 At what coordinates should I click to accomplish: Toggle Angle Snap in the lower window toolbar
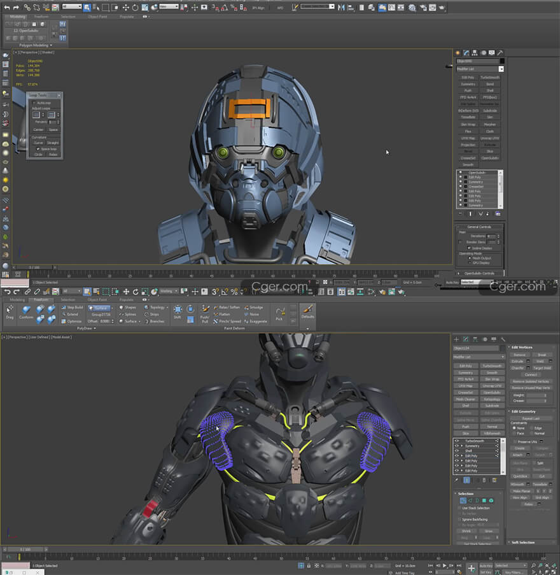(224, 292)
